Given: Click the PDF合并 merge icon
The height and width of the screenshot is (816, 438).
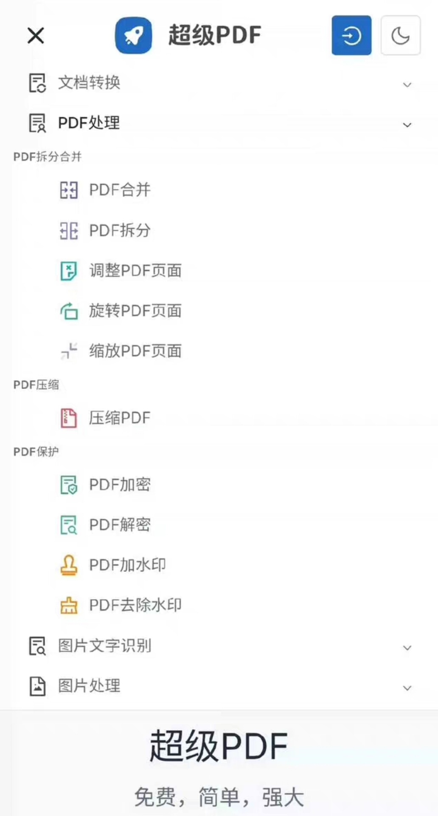Looking at the screenshot, I should (69, 190).
